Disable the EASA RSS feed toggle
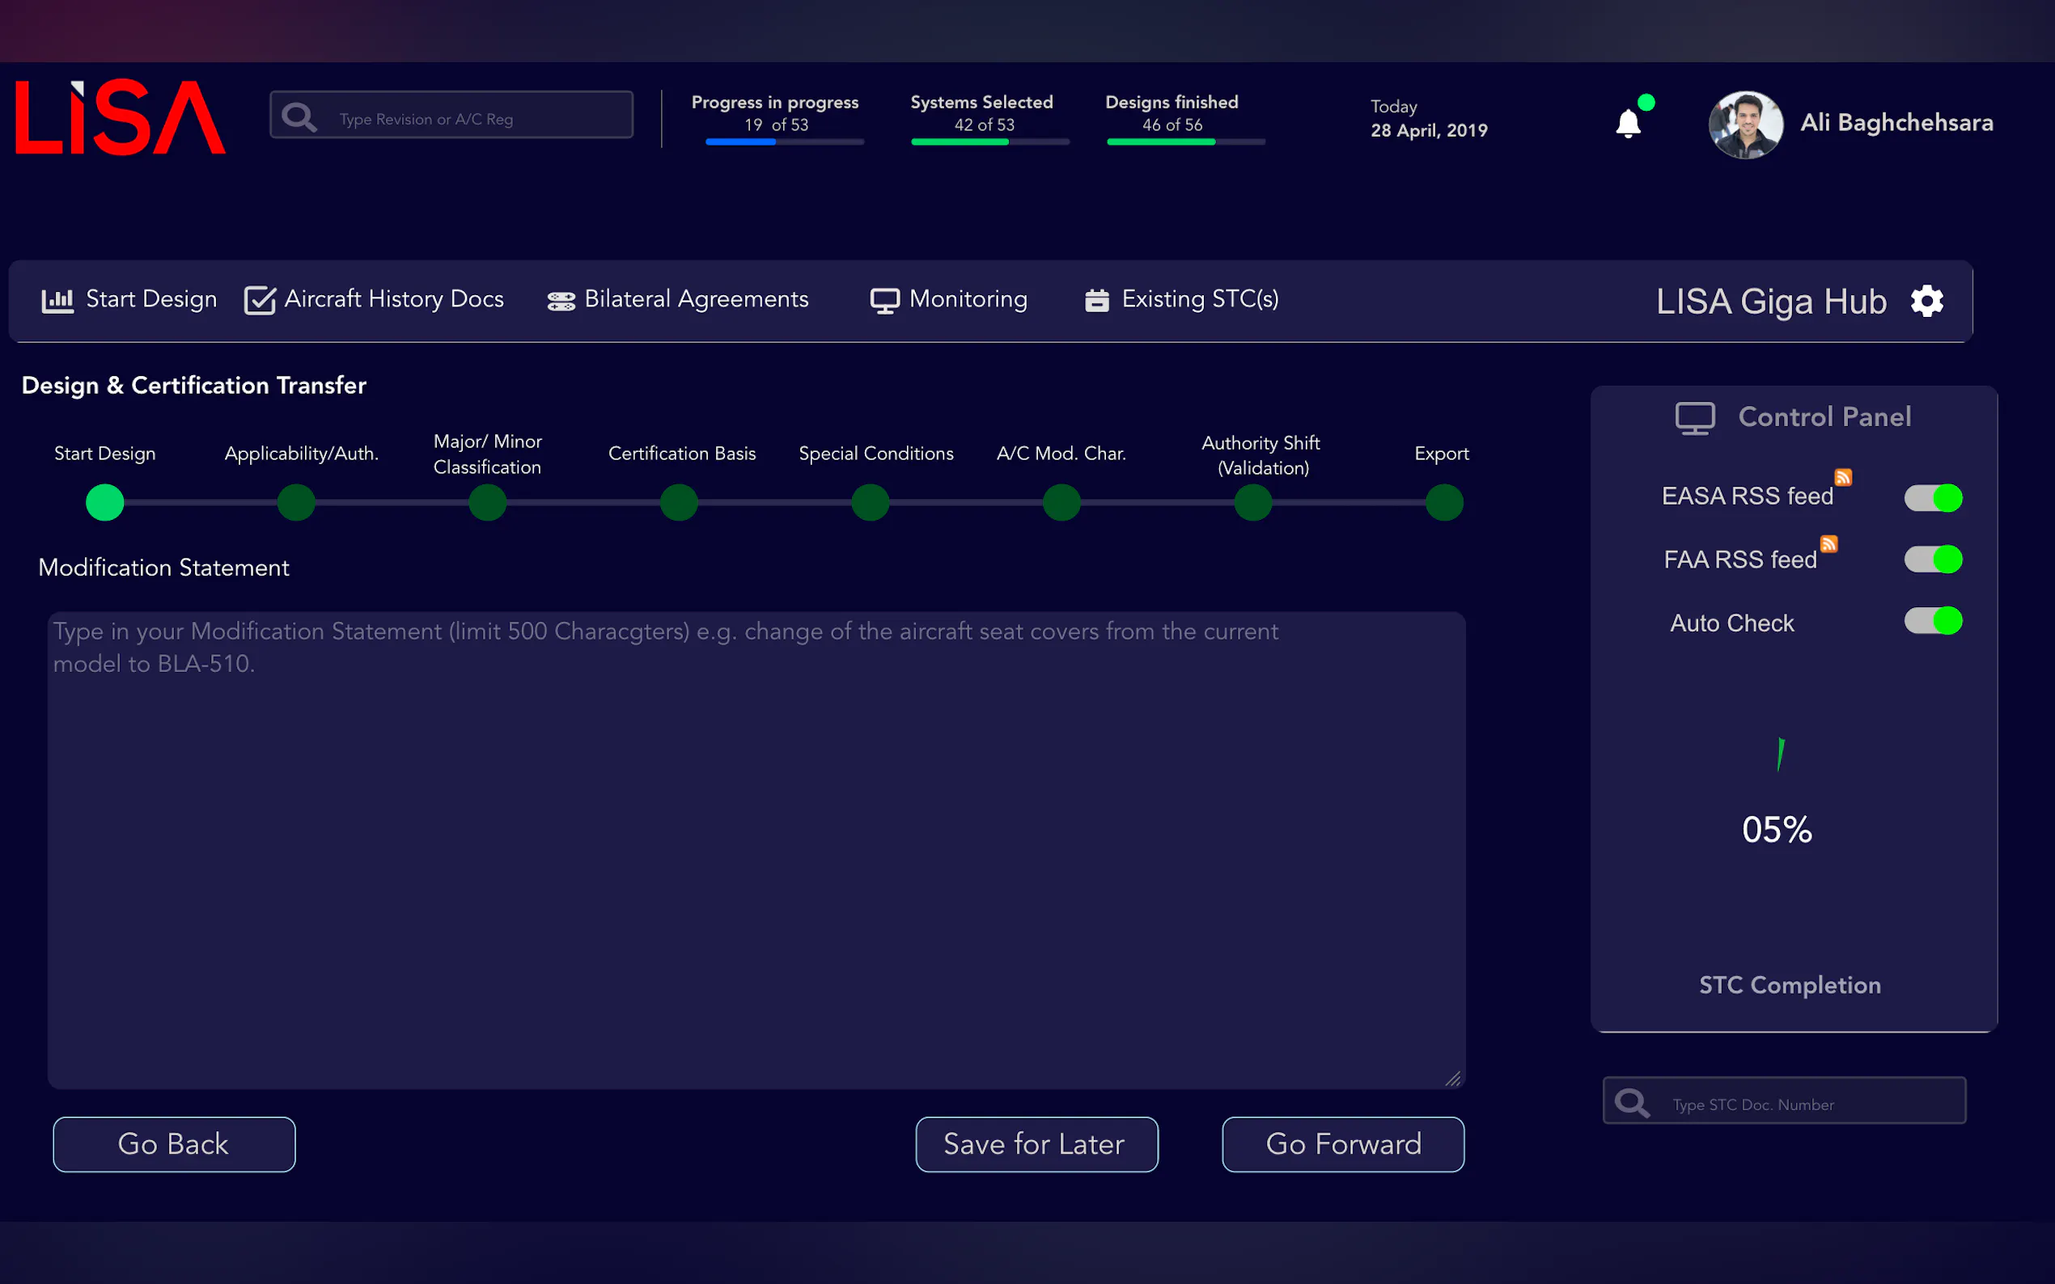Viewport: 2055px width, 1284px height. 1933,497
